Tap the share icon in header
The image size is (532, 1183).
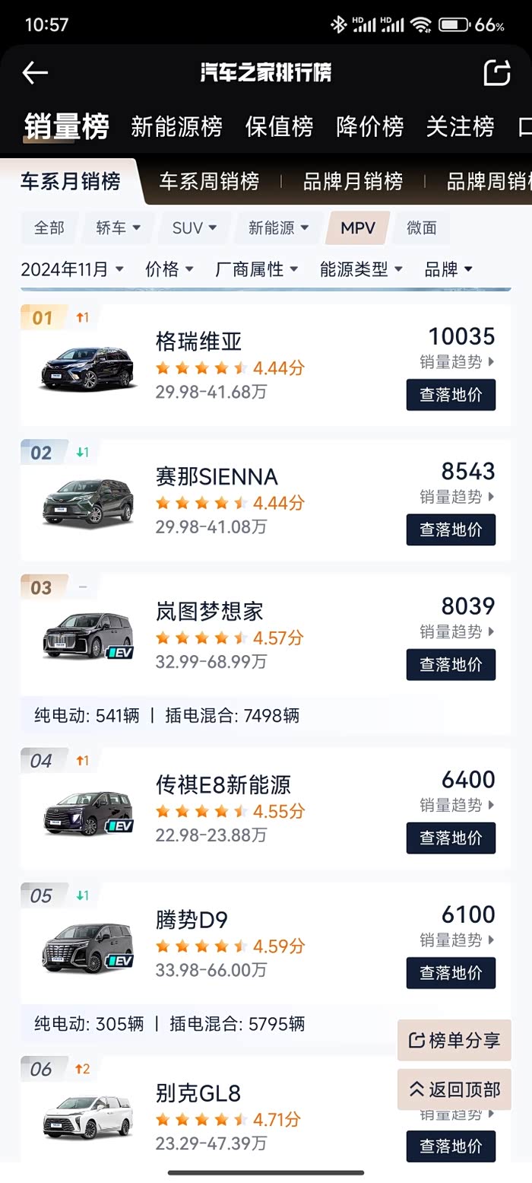click(x=497, y=73)
